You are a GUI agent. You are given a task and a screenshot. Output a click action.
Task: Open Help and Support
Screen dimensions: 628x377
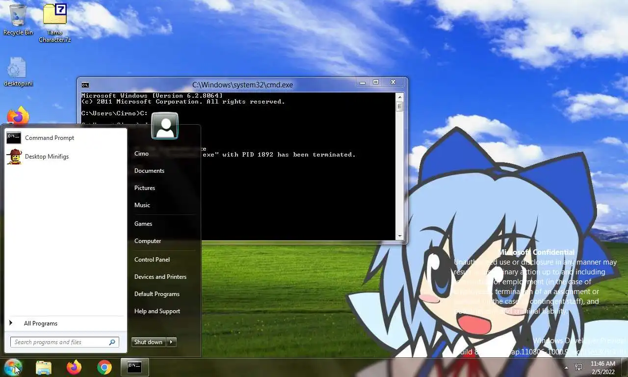pyautogui.click(x=157, y=311)
